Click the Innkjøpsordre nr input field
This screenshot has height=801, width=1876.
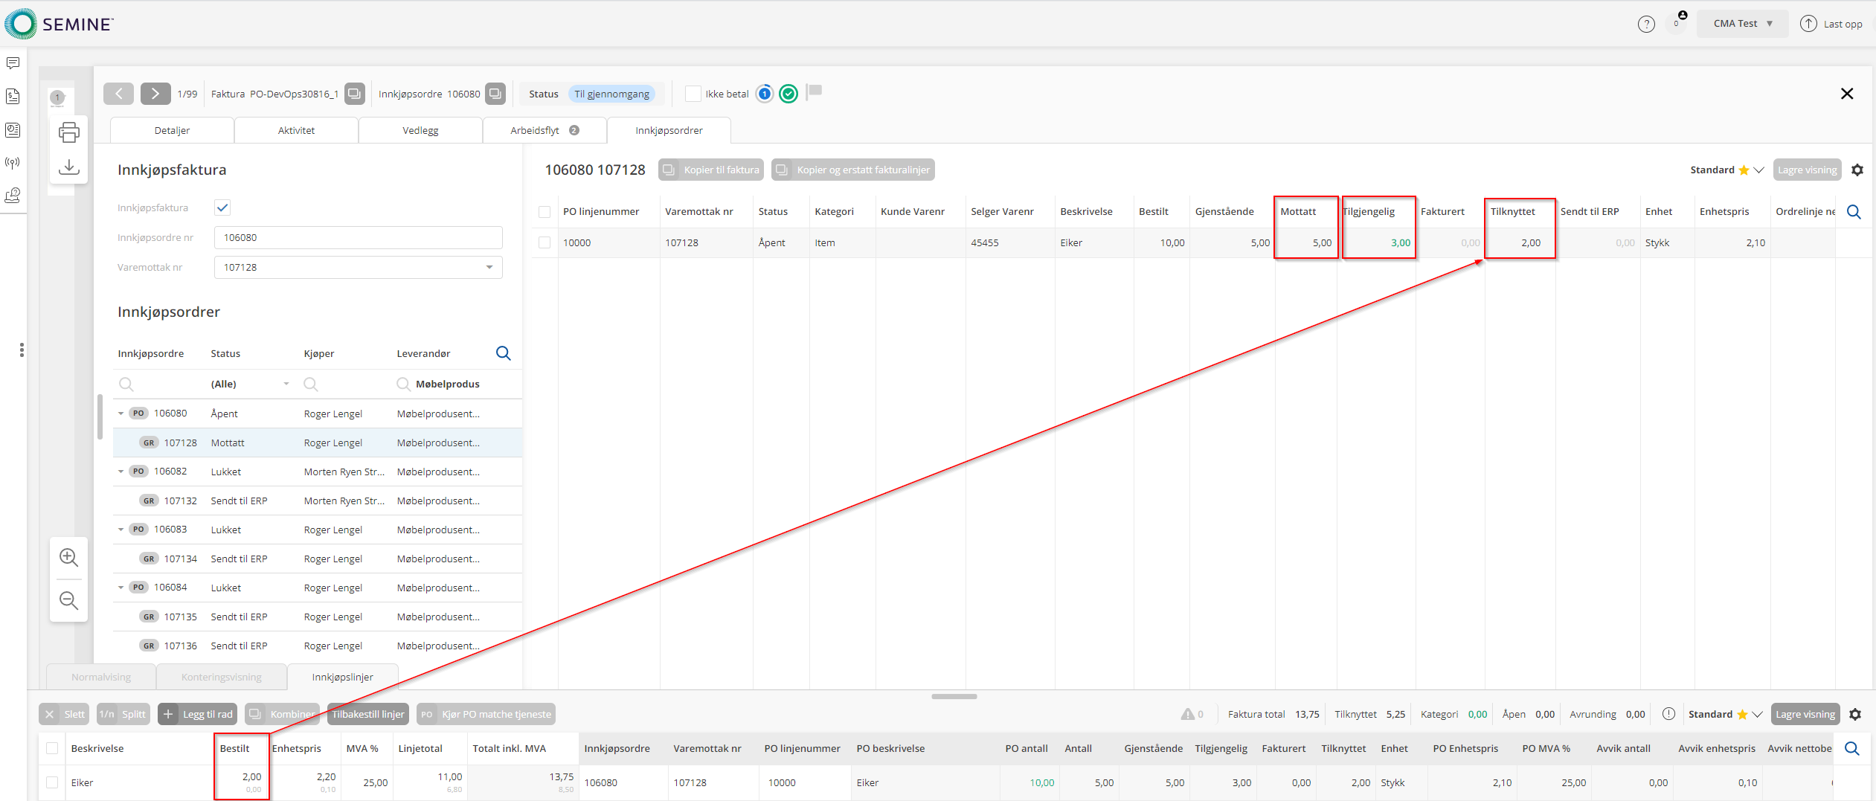click(x=358, y=238)
